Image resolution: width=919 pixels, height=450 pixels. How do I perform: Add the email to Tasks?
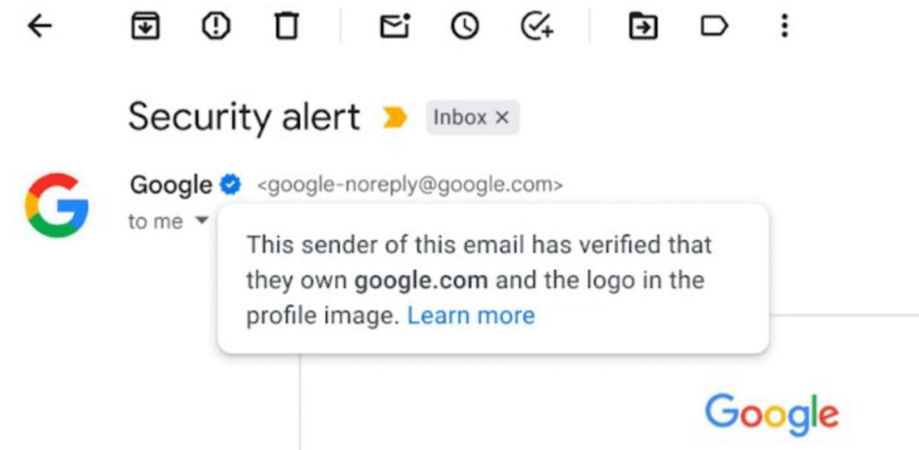click(x=537, y=27)
